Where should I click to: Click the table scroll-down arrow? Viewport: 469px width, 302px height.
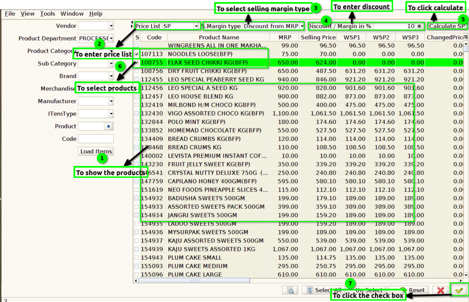click(x=466, y=275)
